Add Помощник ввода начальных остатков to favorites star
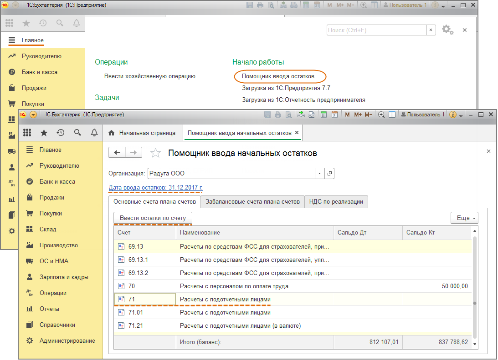Image resolution: width=498 pixels, height=360 pixels. (156, 153)
